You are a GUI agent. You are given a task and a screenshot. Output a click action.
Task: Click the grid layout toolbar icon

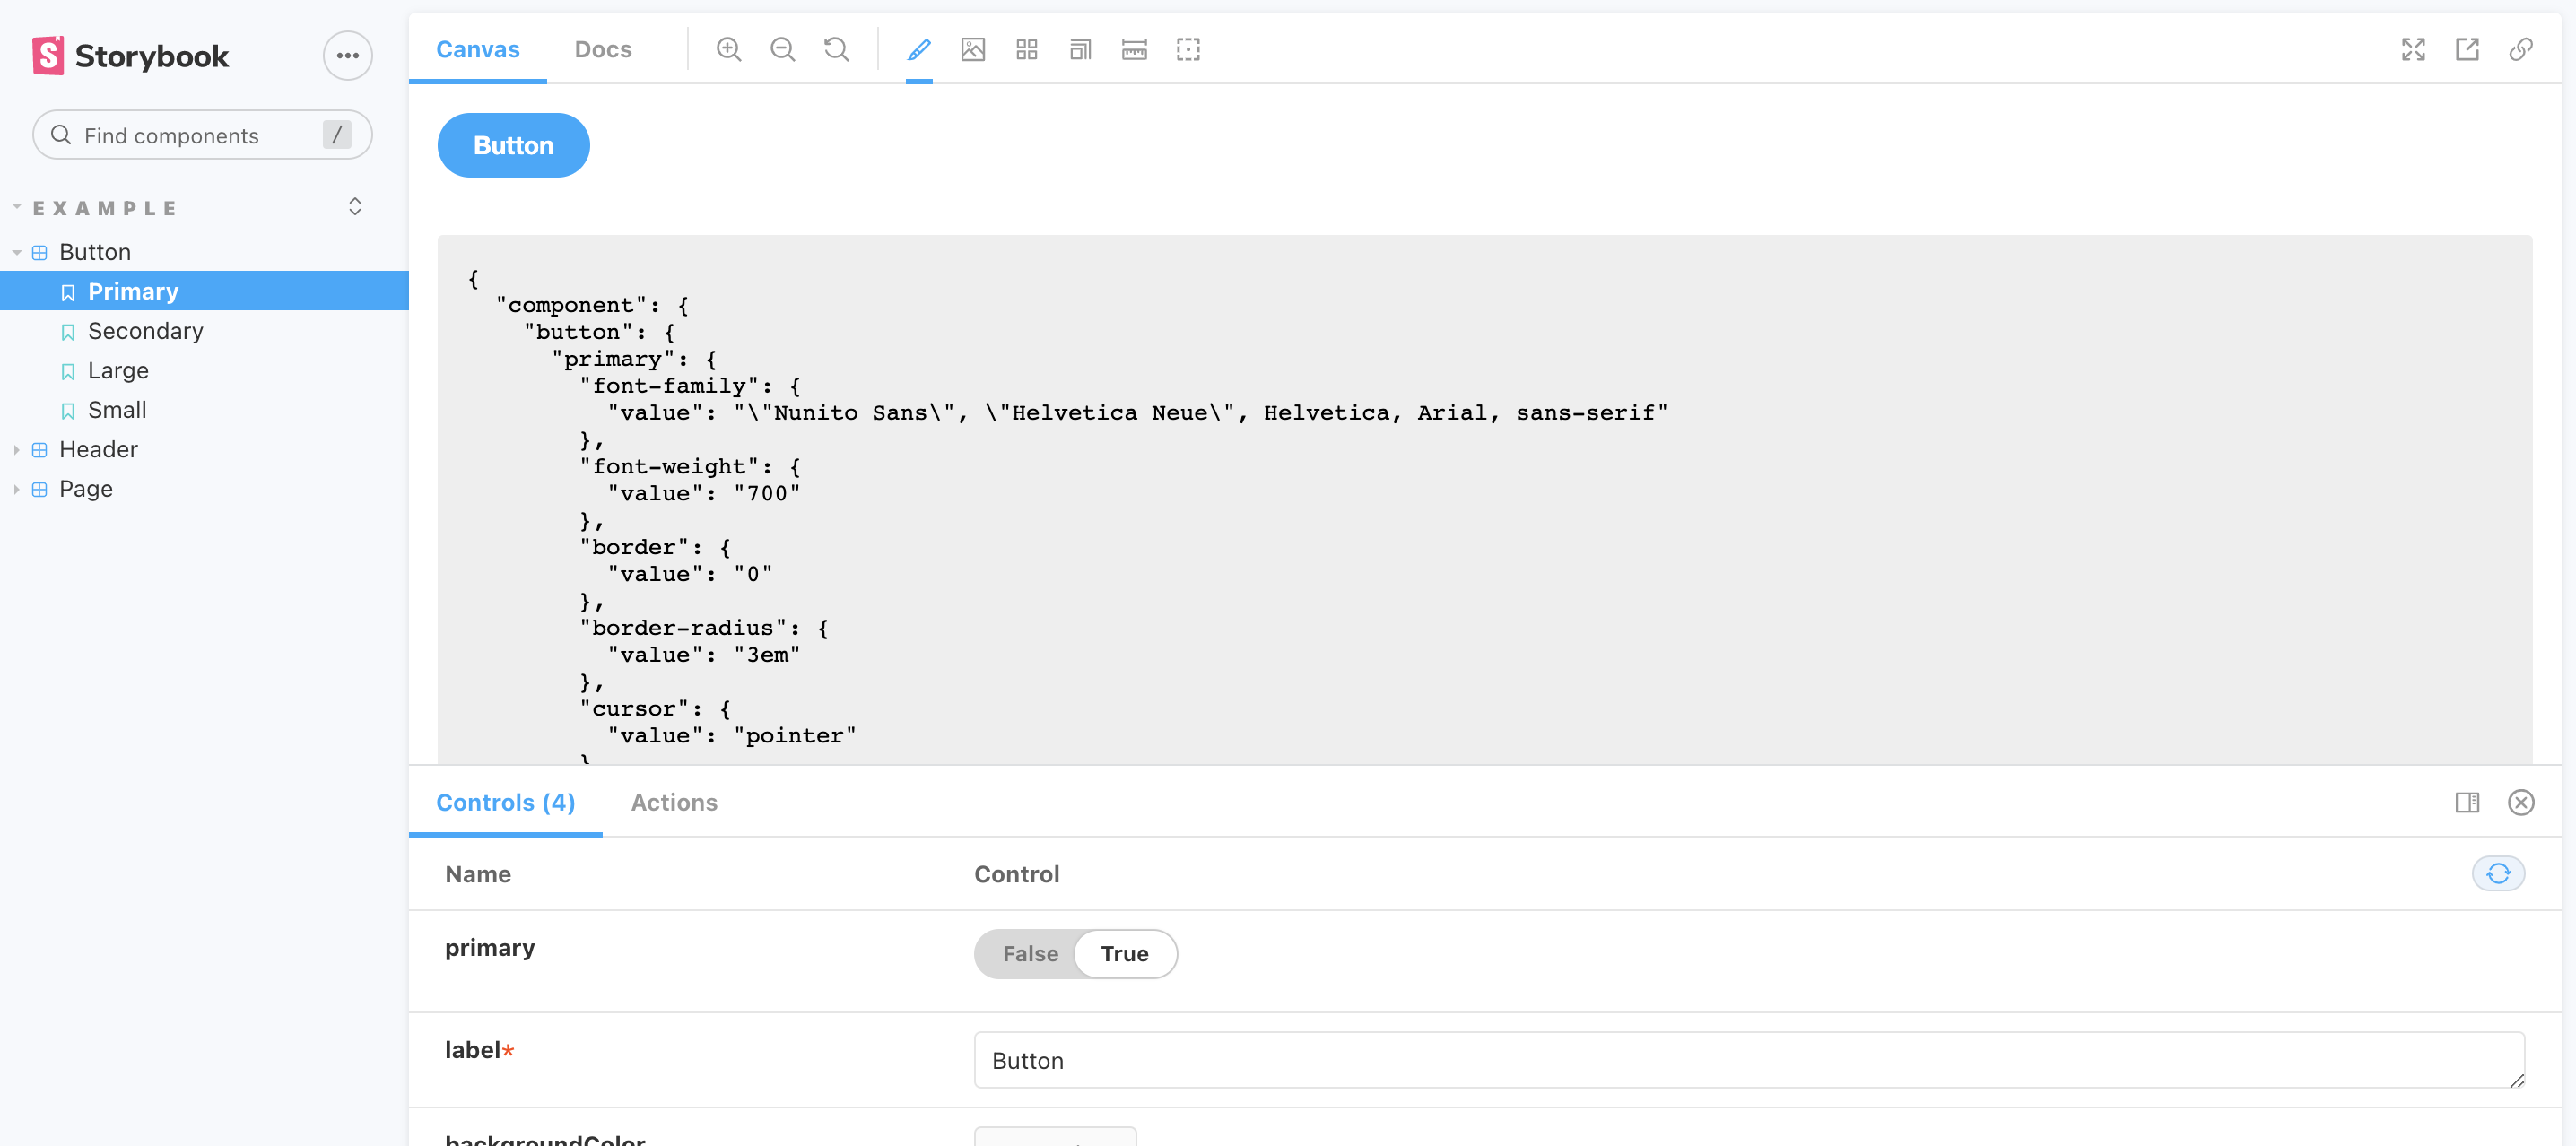[x=1027, y=49]
